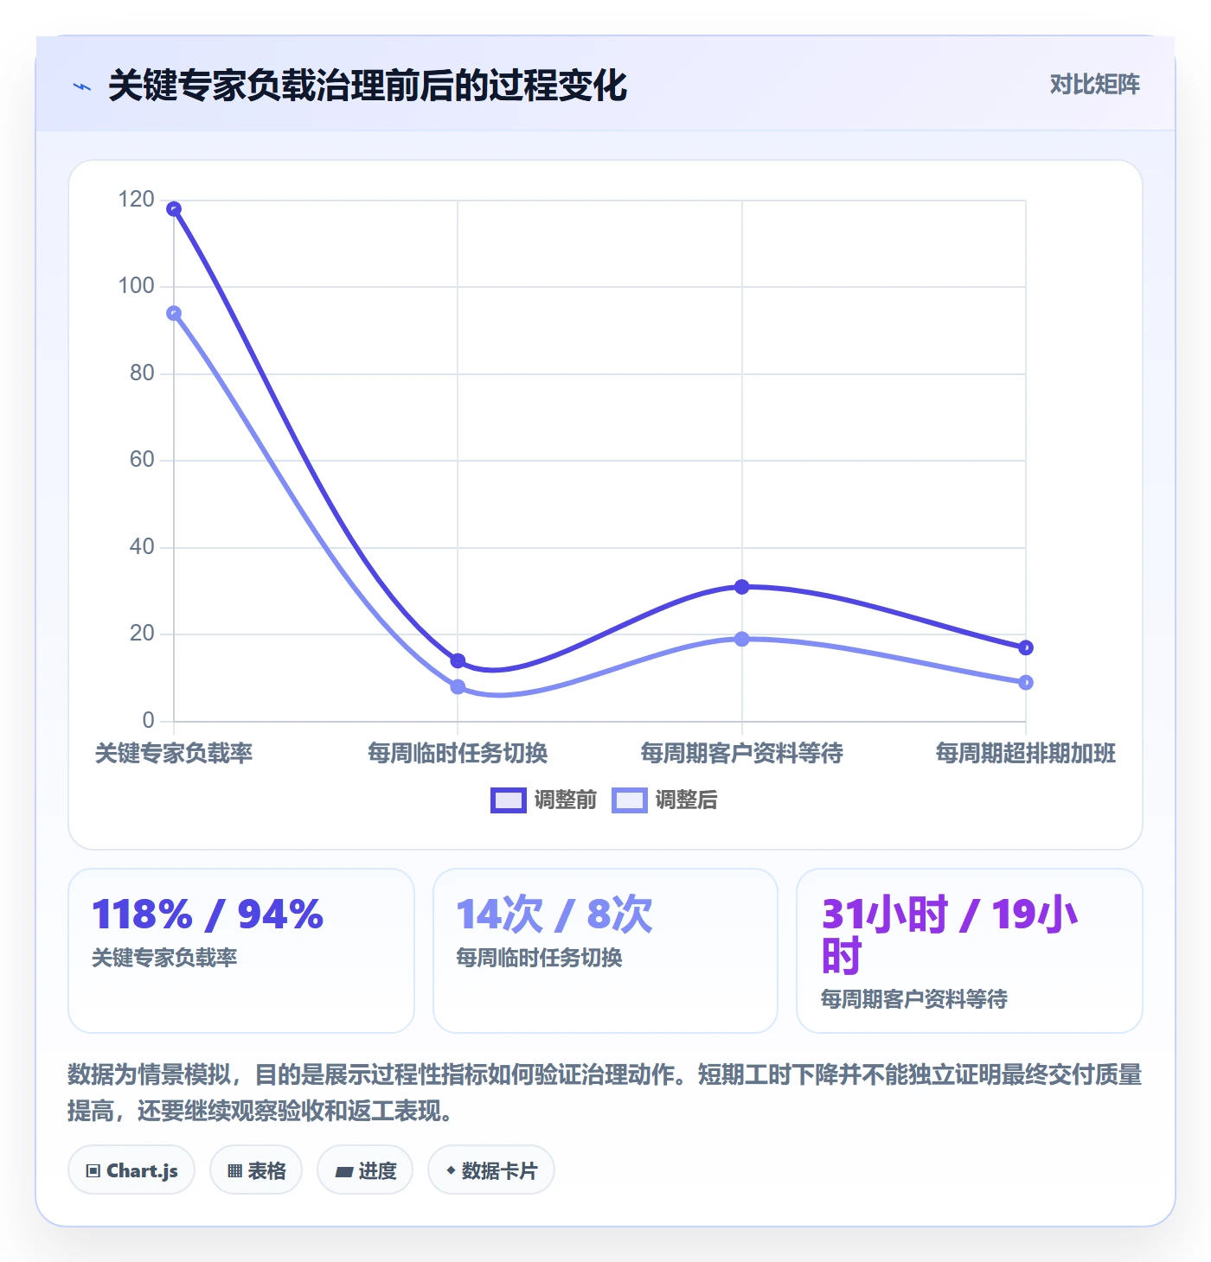Image resolution: width=1211 pixels, height=1262 pixels.
Task: Click the x-axis label 每周期客户资料等待
Action: pos(741,753)
